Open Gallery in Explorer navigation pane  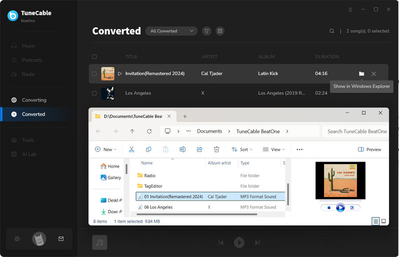click(111, 178)
